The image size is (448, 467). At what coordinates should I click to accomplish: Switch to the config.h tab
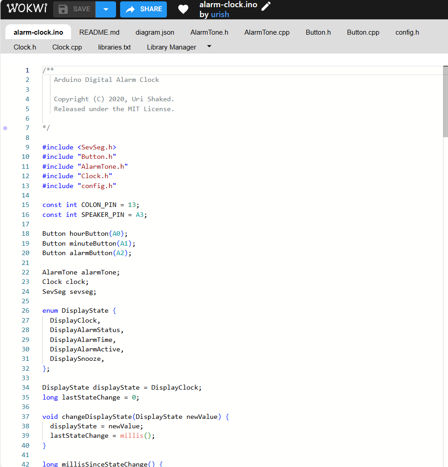click(407, 32)
